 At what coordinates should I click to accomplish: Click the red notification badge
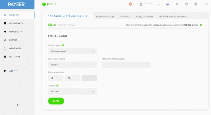click(130, 4)
